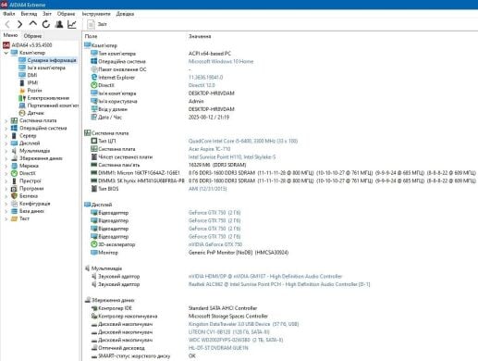Open Realtek ALC662 audio controller link
This screenshot has width=478, height=361.
point(279,284)
